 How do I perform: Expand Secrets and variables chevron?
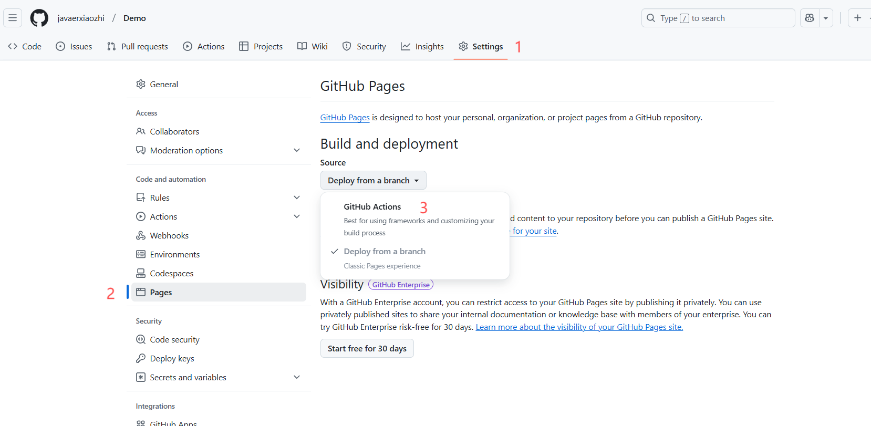coord(297,377)
